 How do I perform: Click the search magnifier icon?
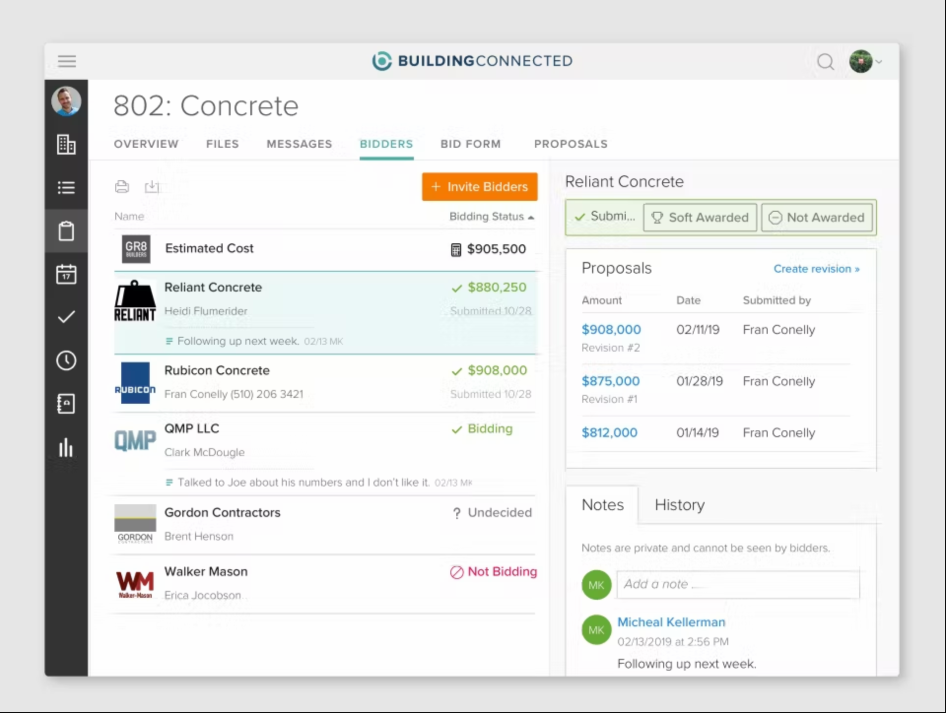(825, 62)
